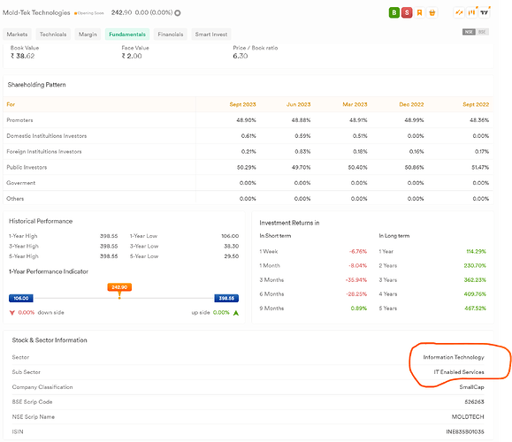Viewport: 512px width, 442px height.
Task: Open the candlestick chart icon
Action: click(471, 12)
